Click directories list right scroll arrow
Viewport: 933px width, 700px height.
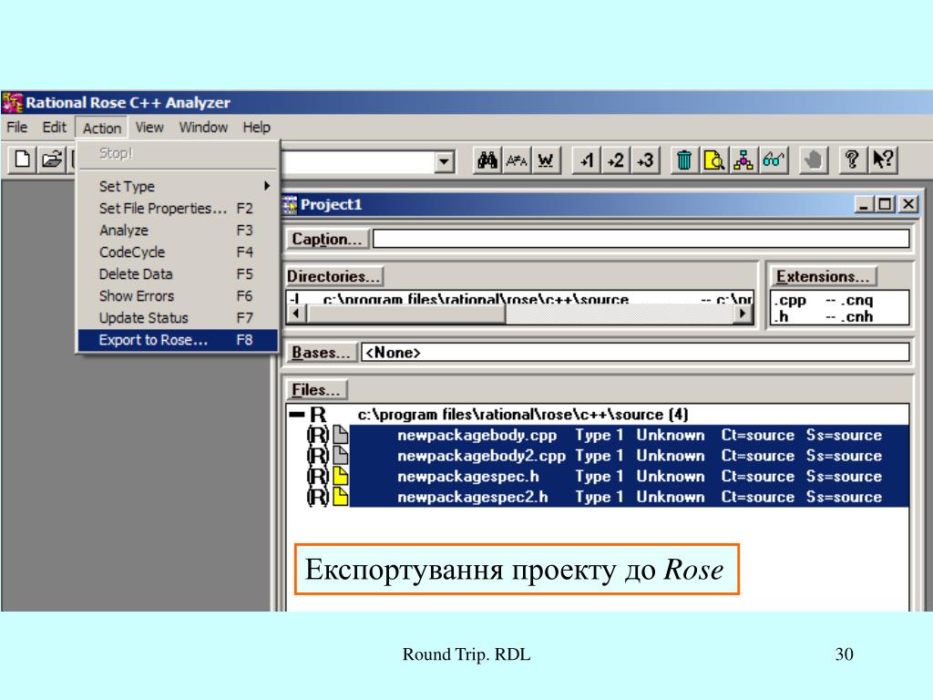tap(743, 314)
